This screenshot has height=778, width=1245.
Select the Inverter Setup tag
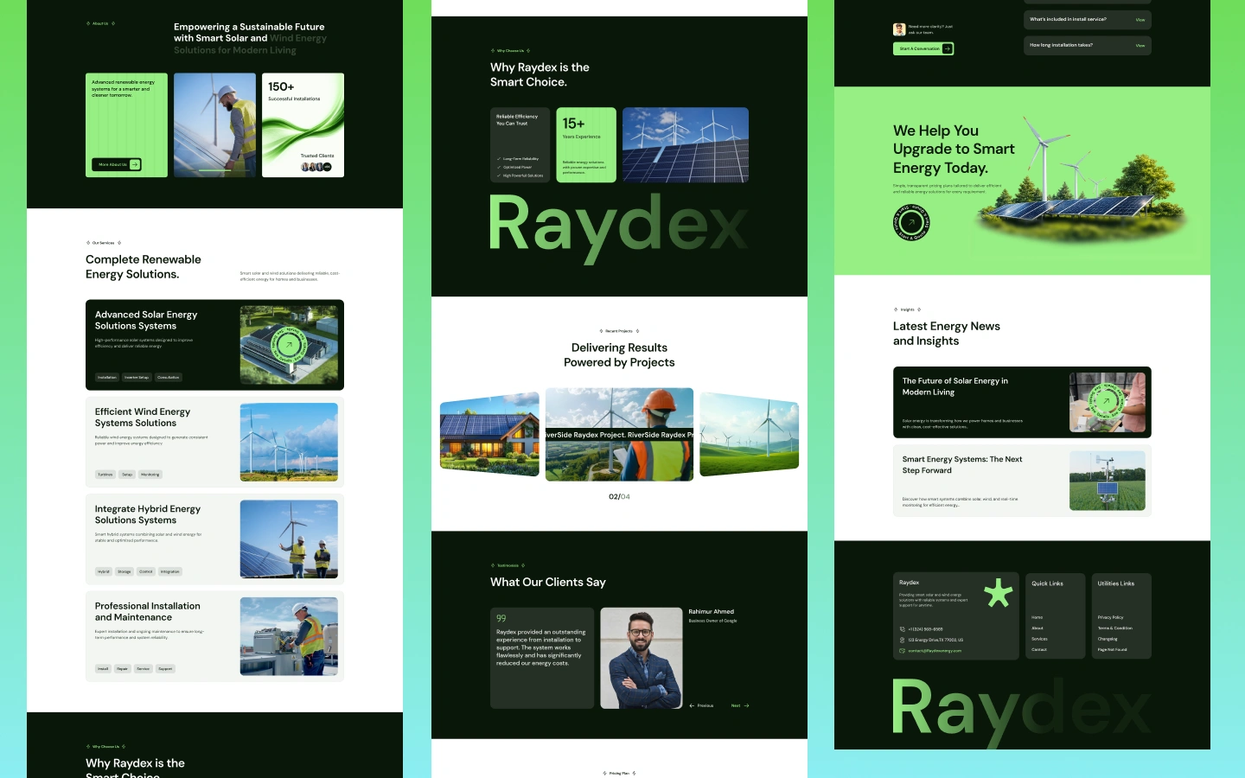point(137,377)
